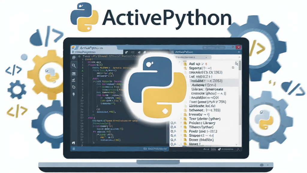Click the bell icon in the left sidebar
Viewport: 307px width, 173px height.
point(74,94)
